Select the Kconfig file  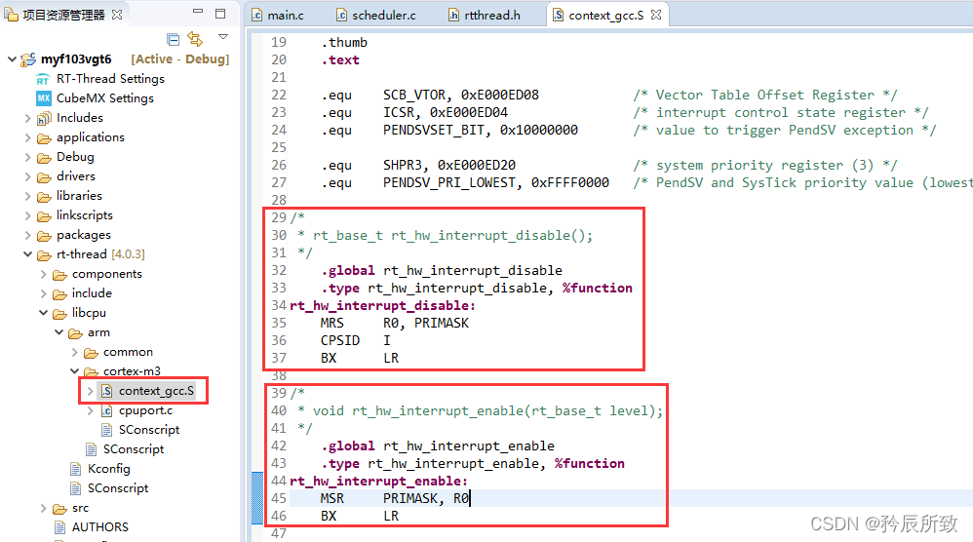(108, 469)
